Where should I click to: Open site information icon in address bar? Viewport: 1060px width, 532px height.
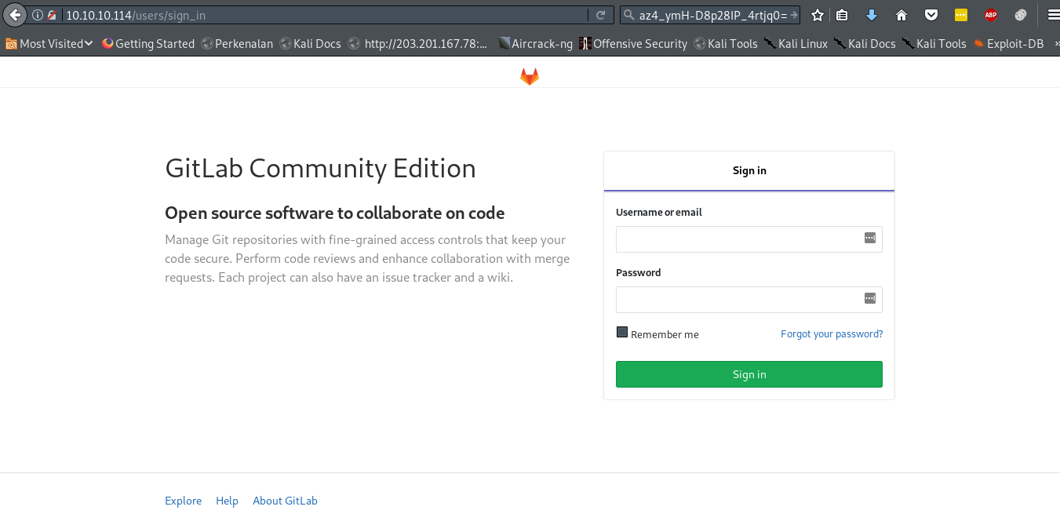click(x=37, y=15)
